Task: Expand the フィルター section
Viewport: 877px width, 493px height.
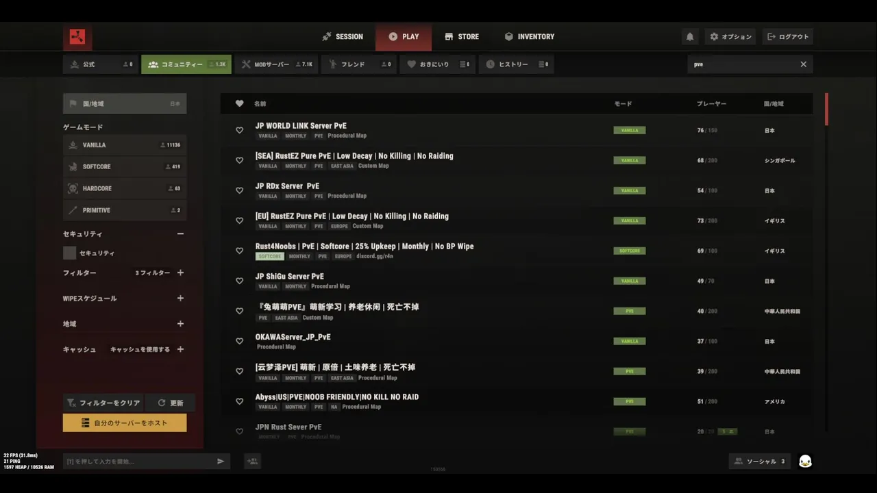Action: click(180, 273)
